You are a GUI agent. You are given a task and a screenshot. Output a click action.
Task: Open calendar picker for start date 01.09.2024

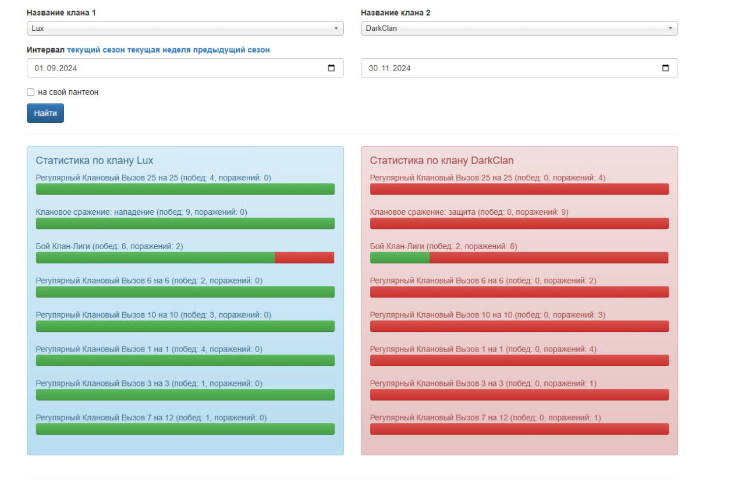pos(331,68)
